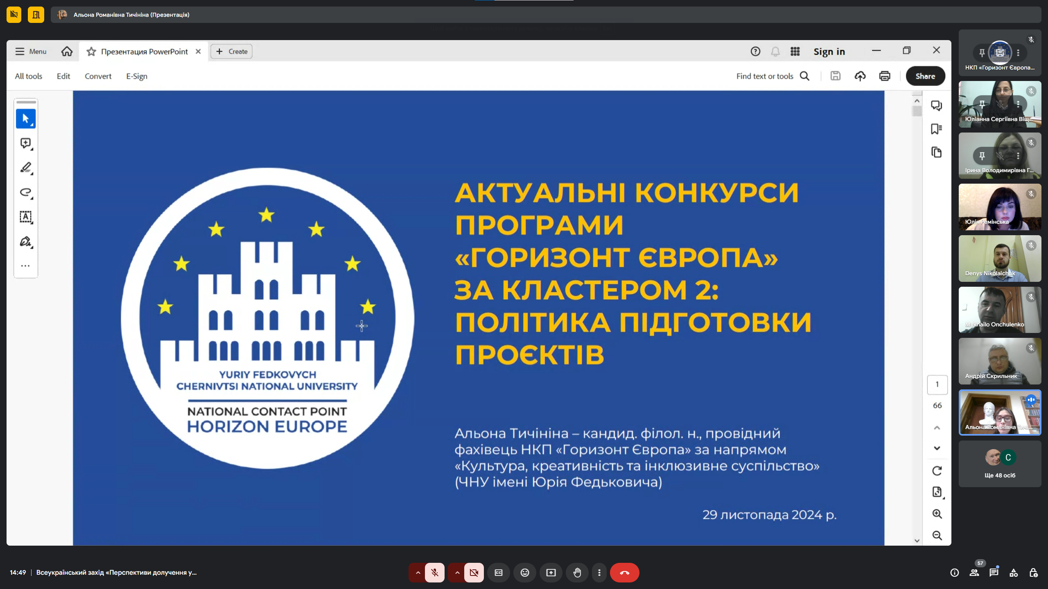Unmute the microphone in the meeting

435,573
